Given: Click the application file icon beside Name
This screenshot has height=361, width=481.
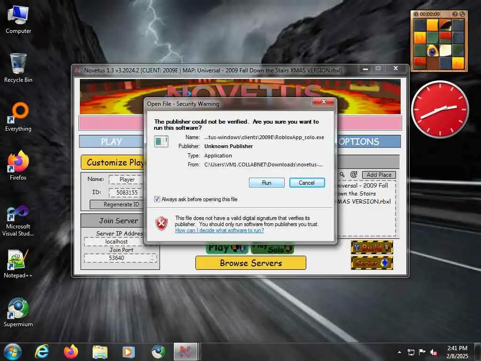Looking at the screenshot, I should coord(161,141).
